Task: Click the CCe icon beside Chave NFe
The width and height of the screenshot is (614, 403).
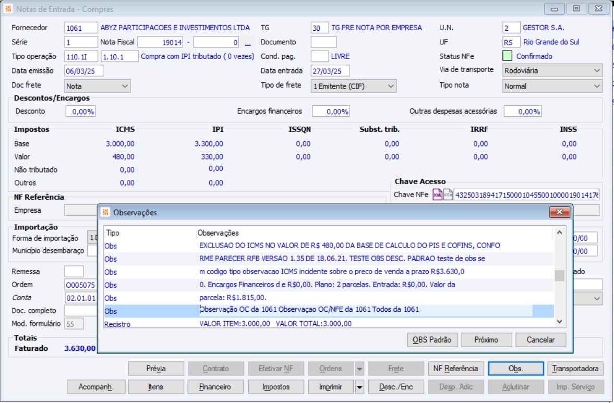Action: pos(448,194)
